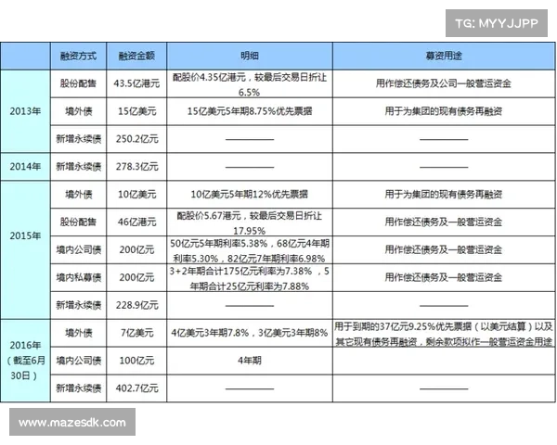Click the 100亿元 amount cell
The image size is (557, 445).
pos(136,361)
